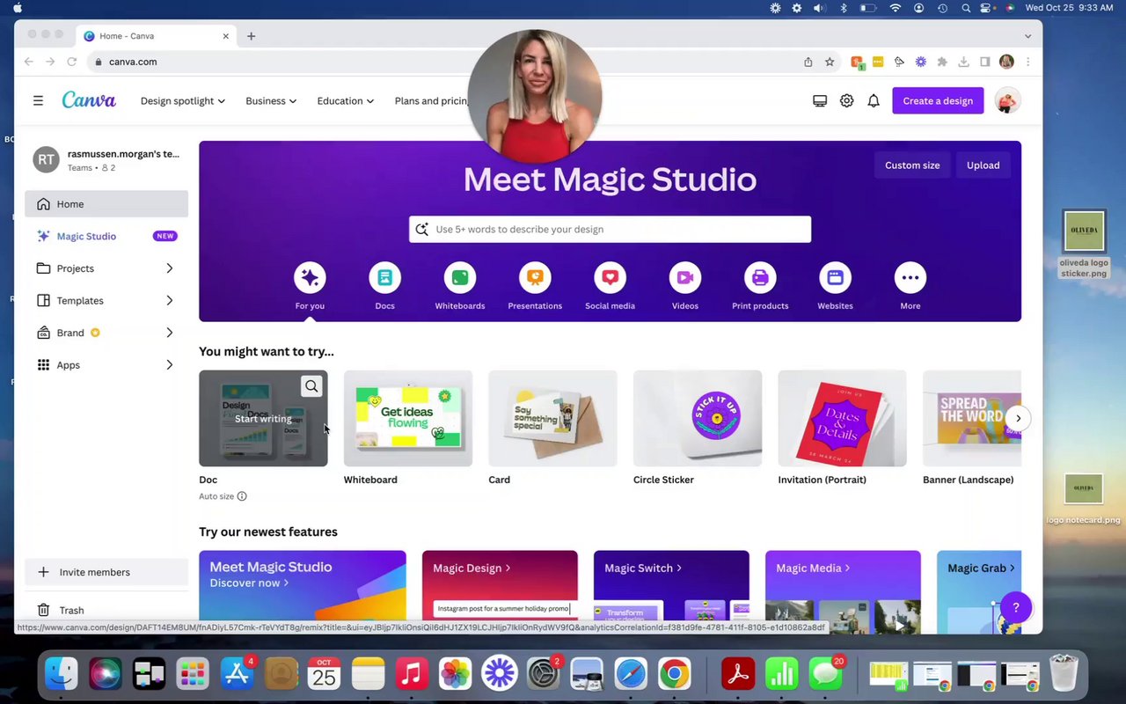Viewport: 1126px width, 704px height.
Task: Click the Upload button
Action: pos(983,165)
